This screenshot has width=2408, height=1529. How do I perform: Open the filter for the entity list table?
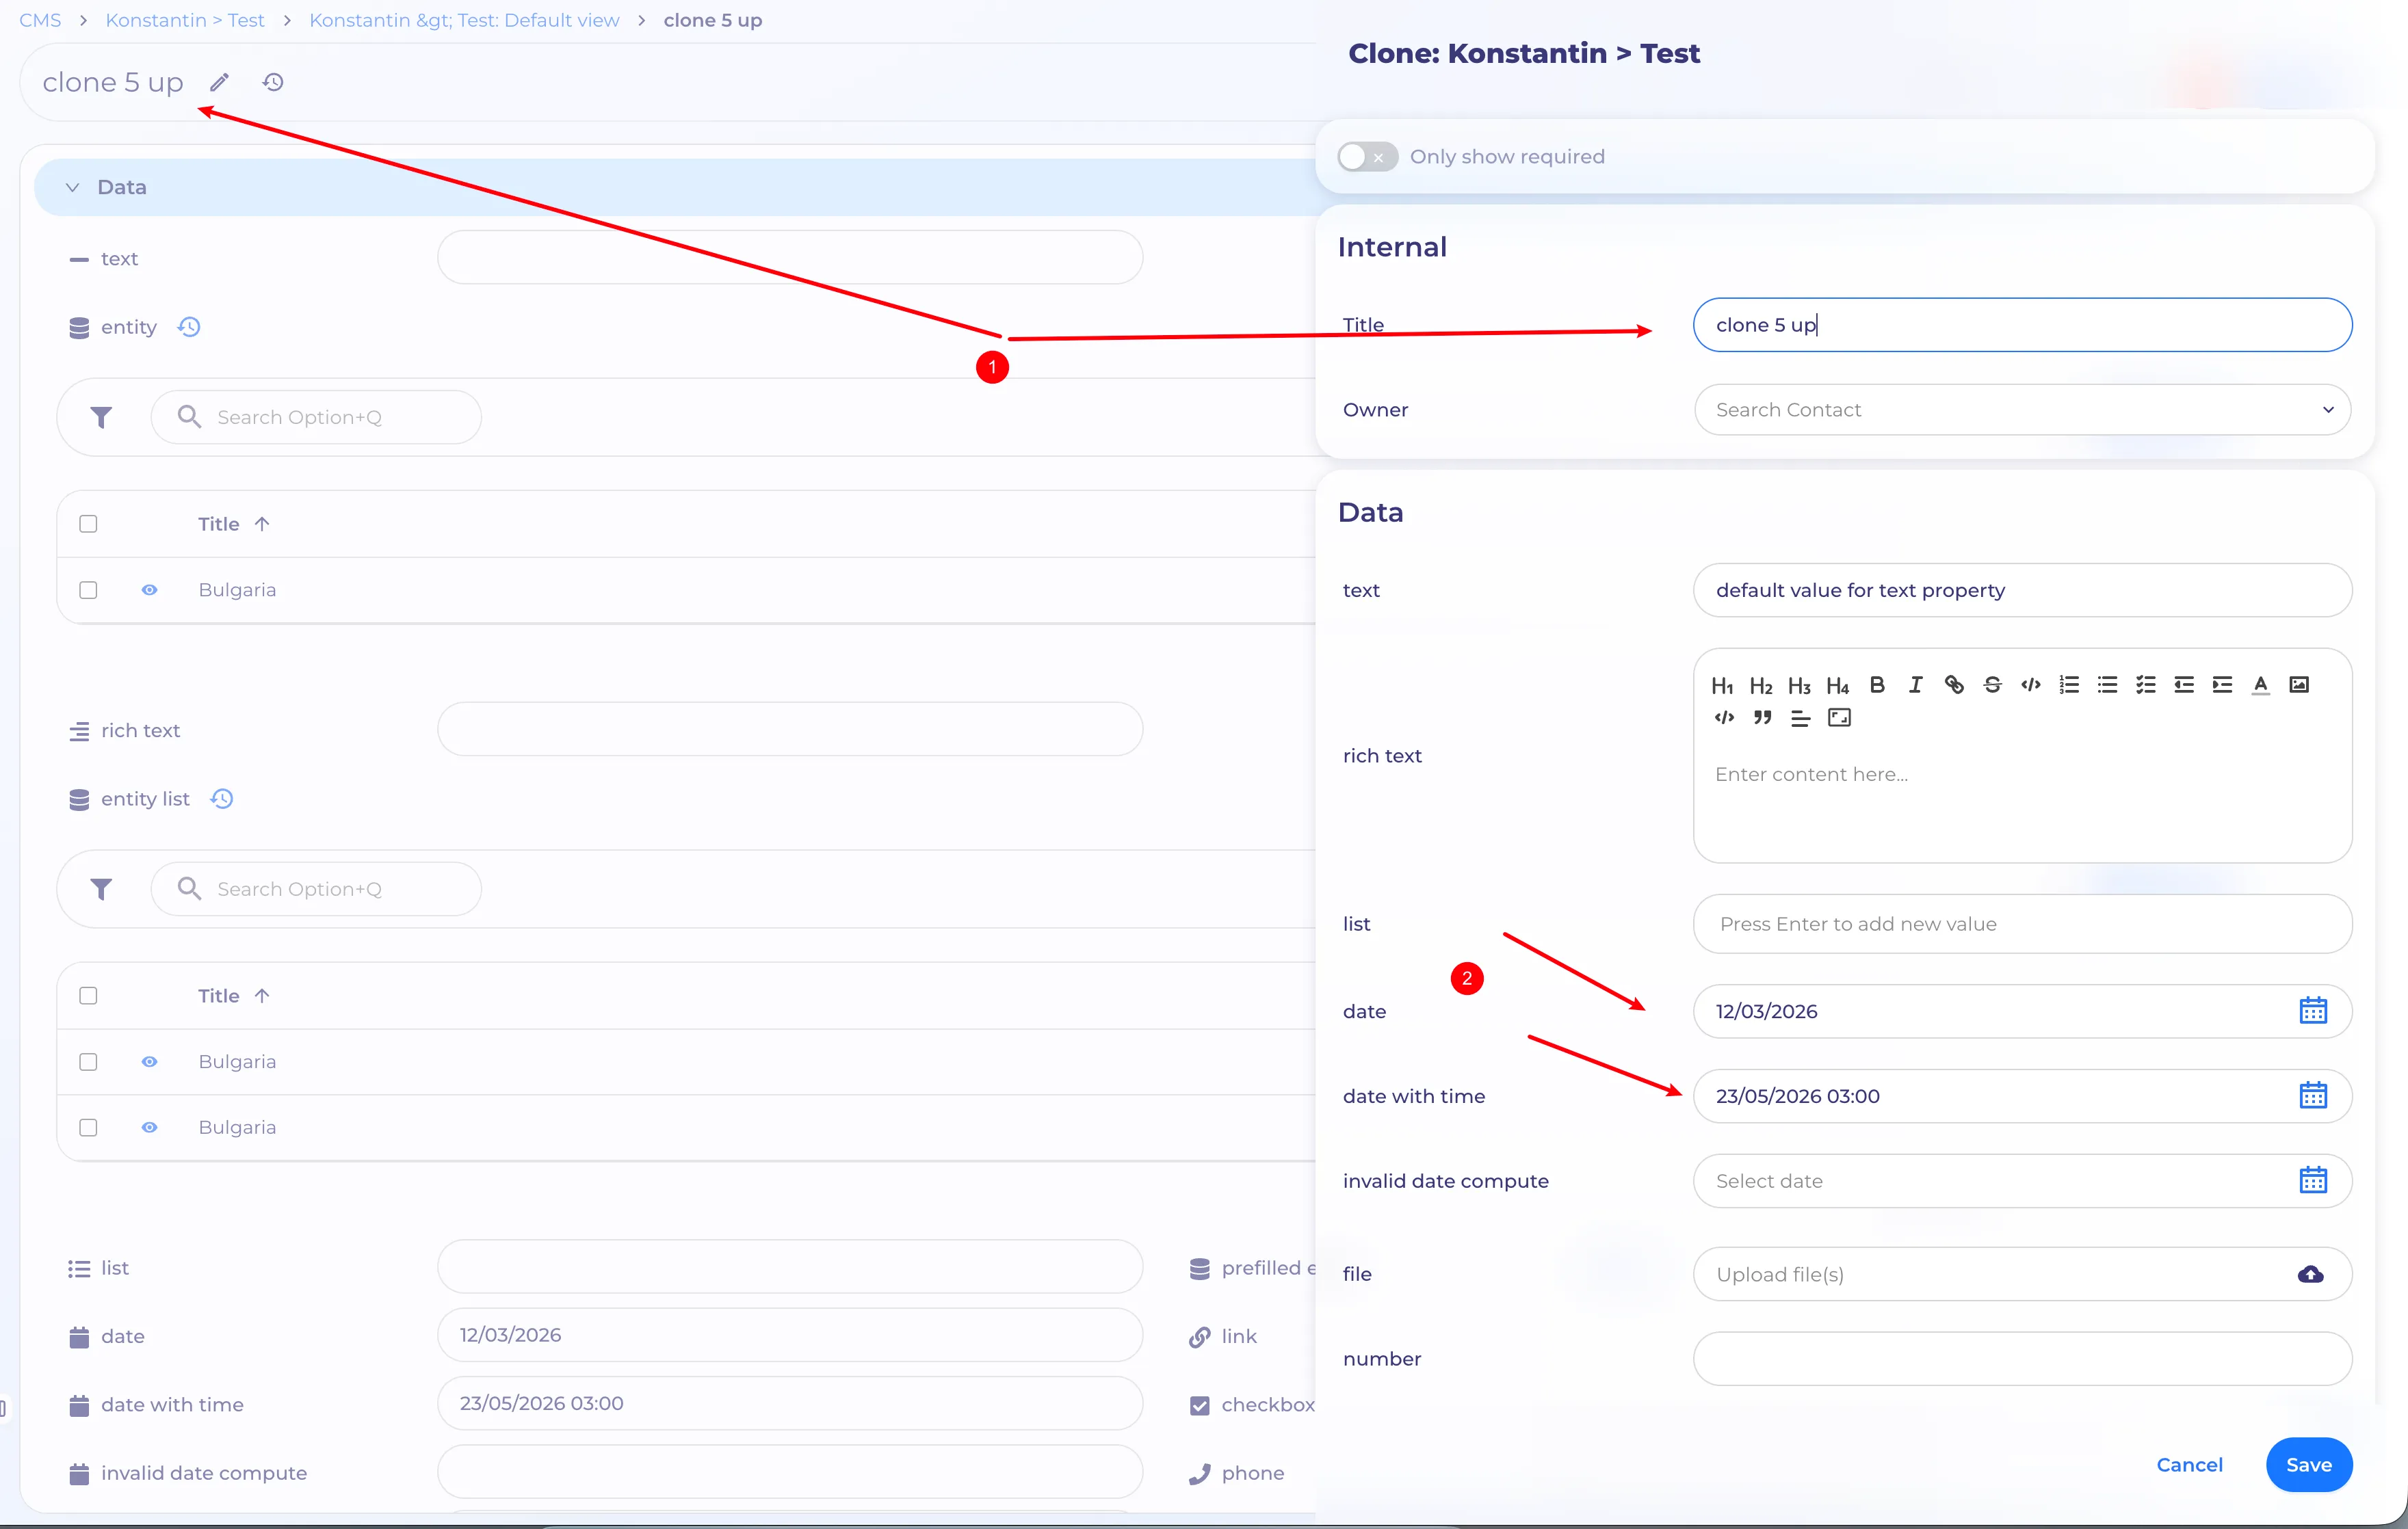(x=101, y=888)
